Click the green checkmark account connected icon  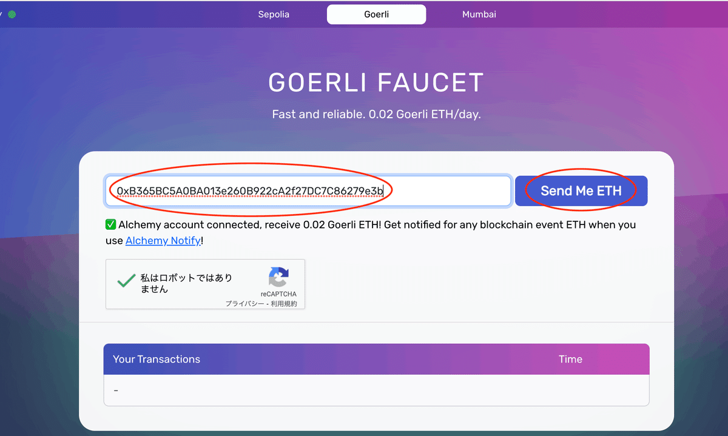pyautogui.click(x=110, y=224)
